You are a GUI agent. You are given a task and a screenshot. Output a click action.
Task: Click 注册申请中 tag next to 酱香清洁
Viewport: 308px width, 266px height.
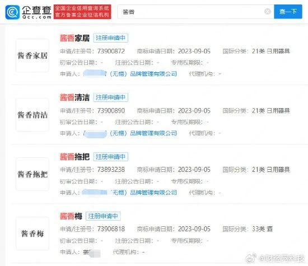pos(111,97)
